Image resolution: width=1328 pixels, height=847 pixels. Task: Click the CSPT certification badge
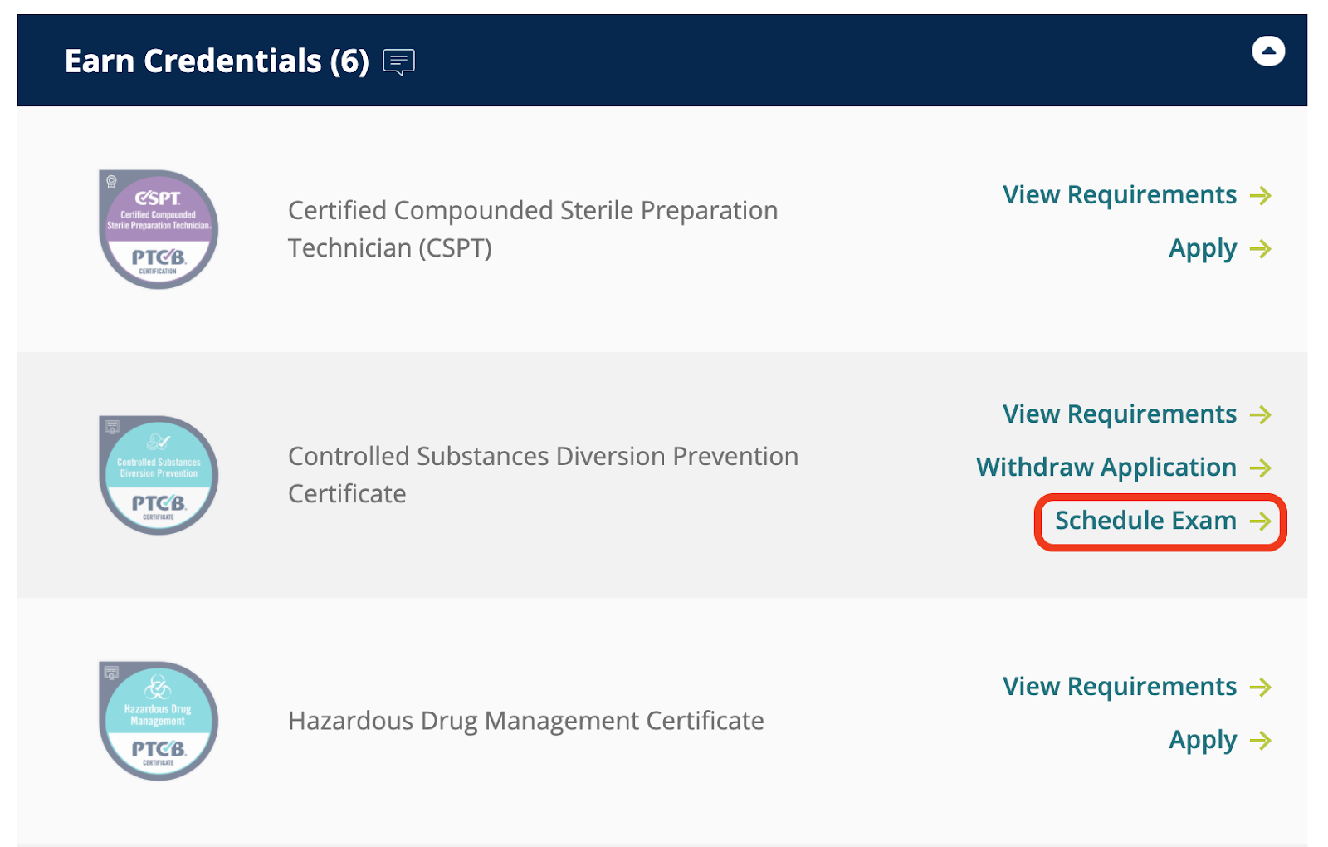coord(158,229)
